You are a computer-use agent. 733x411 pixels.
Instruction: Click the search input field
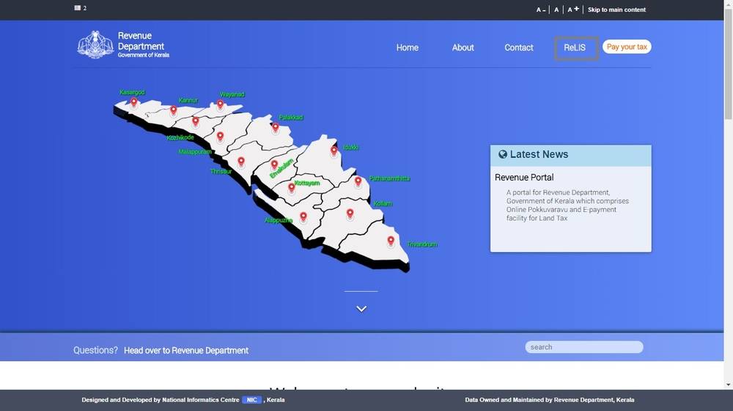point(583,347)
